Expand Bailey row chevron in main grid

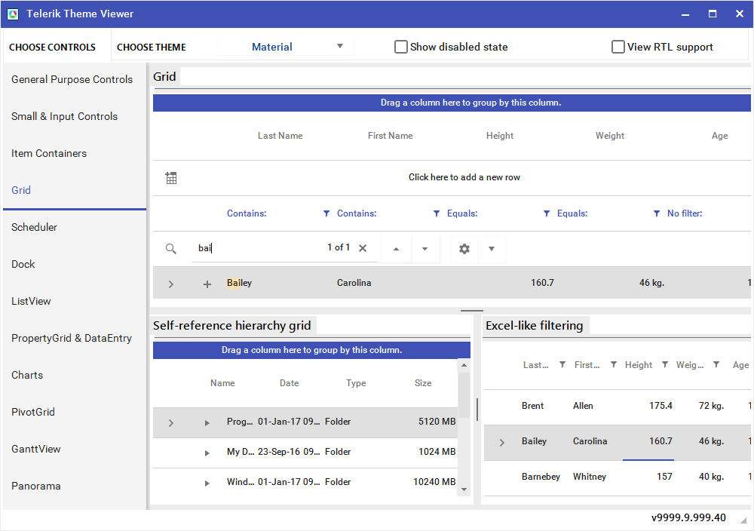click(170, 284)
